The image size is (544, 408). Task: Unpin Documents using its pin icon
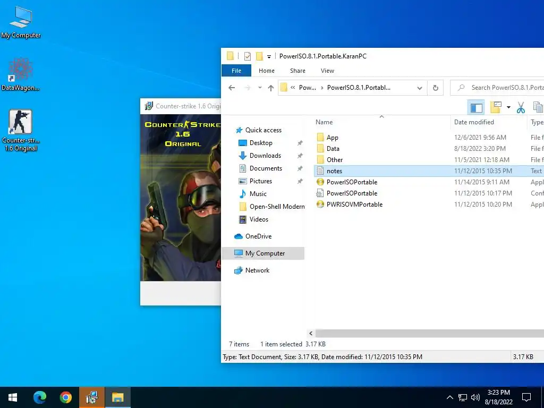[x=300, y=168]
